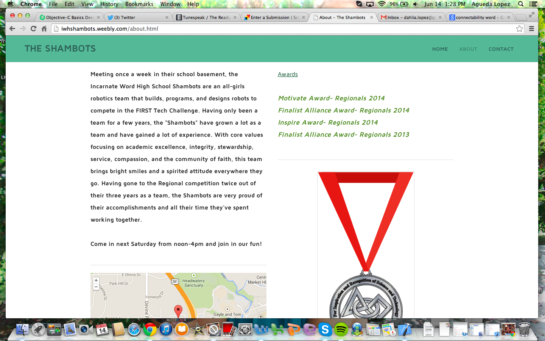The width and height of the screenshot is (545, 341).
Task: Switch to the Gmail Inbox tab
Action: [x=411, y=17]
